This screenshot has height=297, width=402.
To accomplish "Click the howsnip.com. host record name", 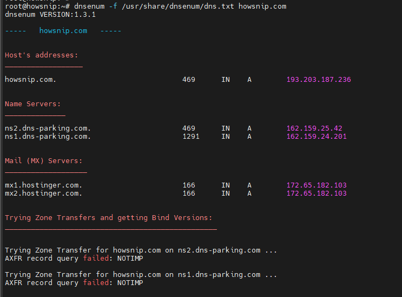I will tap(30, 80).
